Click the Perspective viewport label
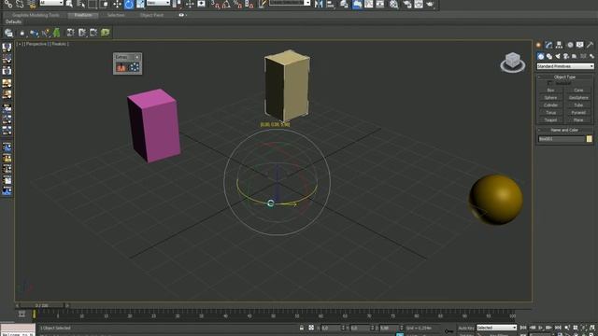Viewport: 598px width, 336px height. [36, 44]
